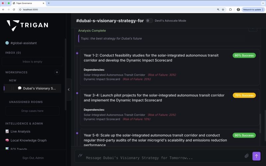Open the browser profile avatar

tap(238, 10)
